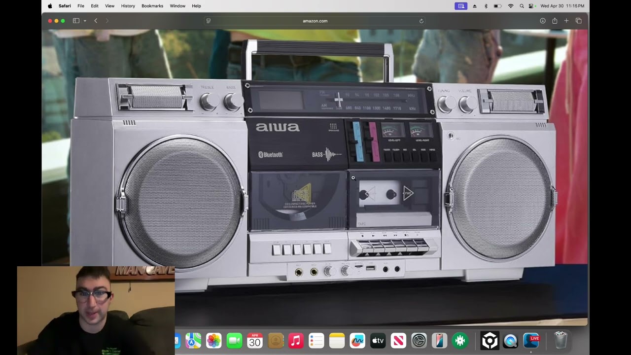Open News app in the Dock
This screenshot has width=631, height=355.
(398, 340)
